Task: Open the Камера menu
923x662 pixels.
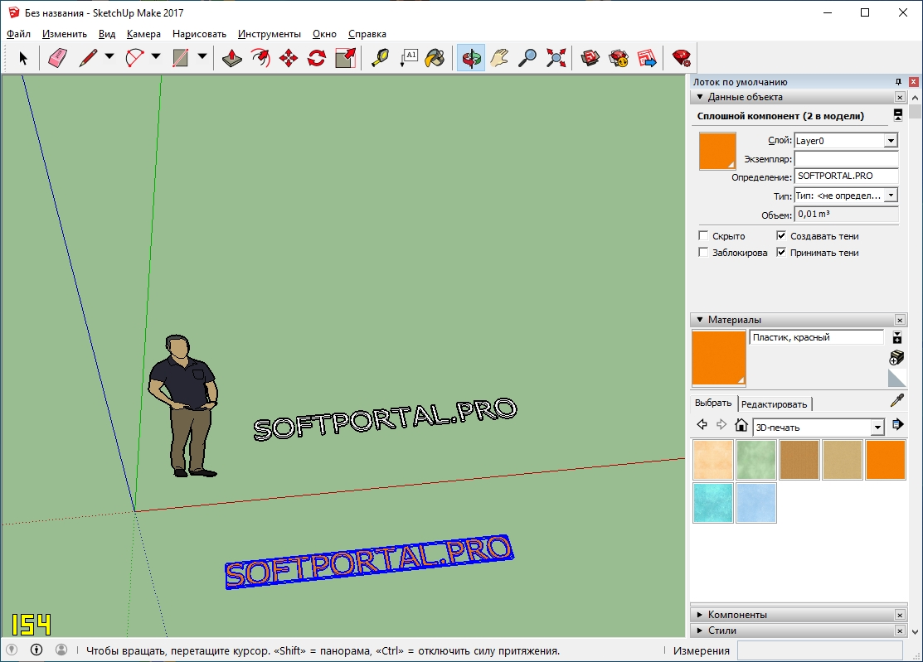Action: click(143, 34)
